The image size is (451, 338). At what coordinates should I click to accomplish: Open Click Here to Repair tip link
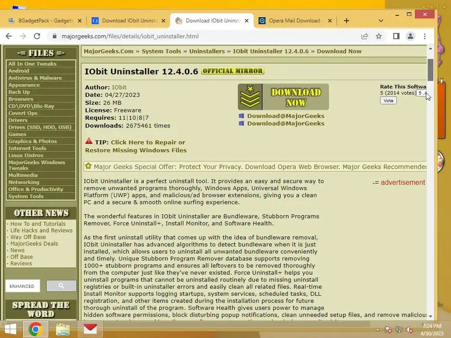[136, 146]
